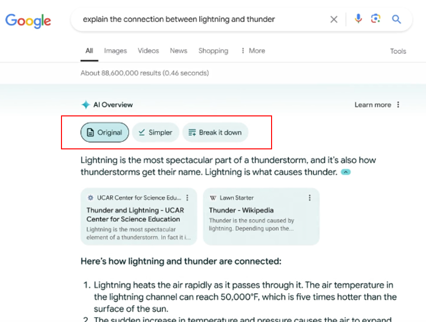Viewport: 426px width, 322px height.
Task: Open Thunder and Lightning UCAR article
Action: [135, 215]
